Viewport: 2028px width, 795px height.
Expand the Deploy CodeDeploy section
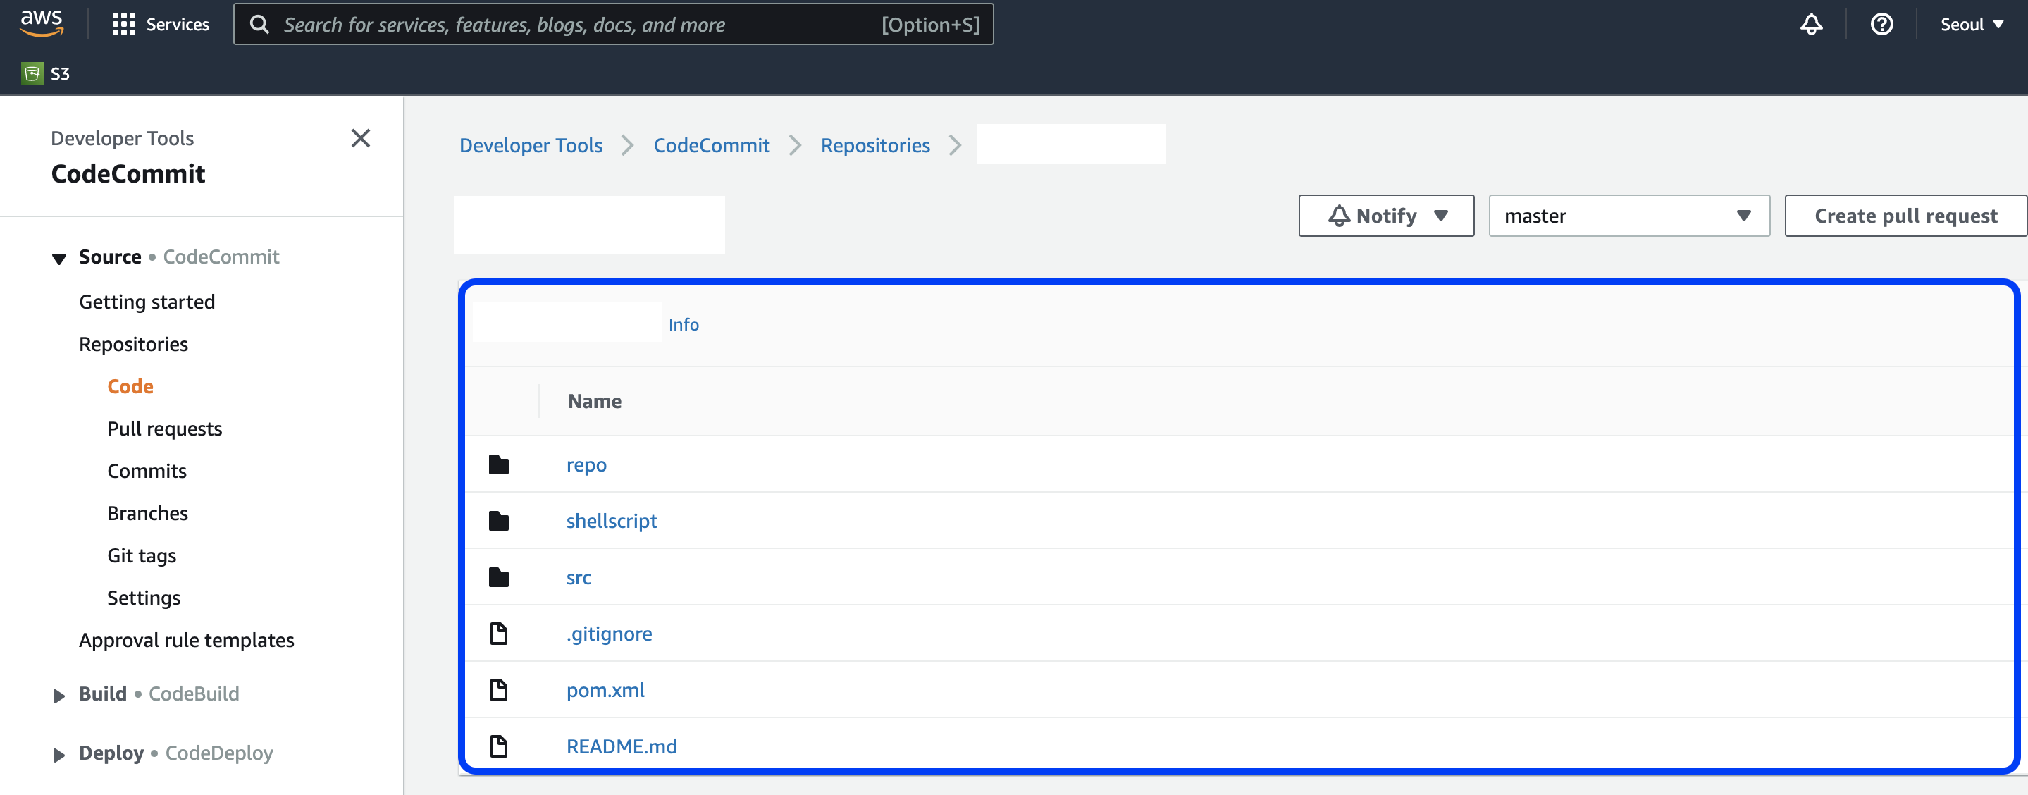pyautogui.click(x=59, y=755)
